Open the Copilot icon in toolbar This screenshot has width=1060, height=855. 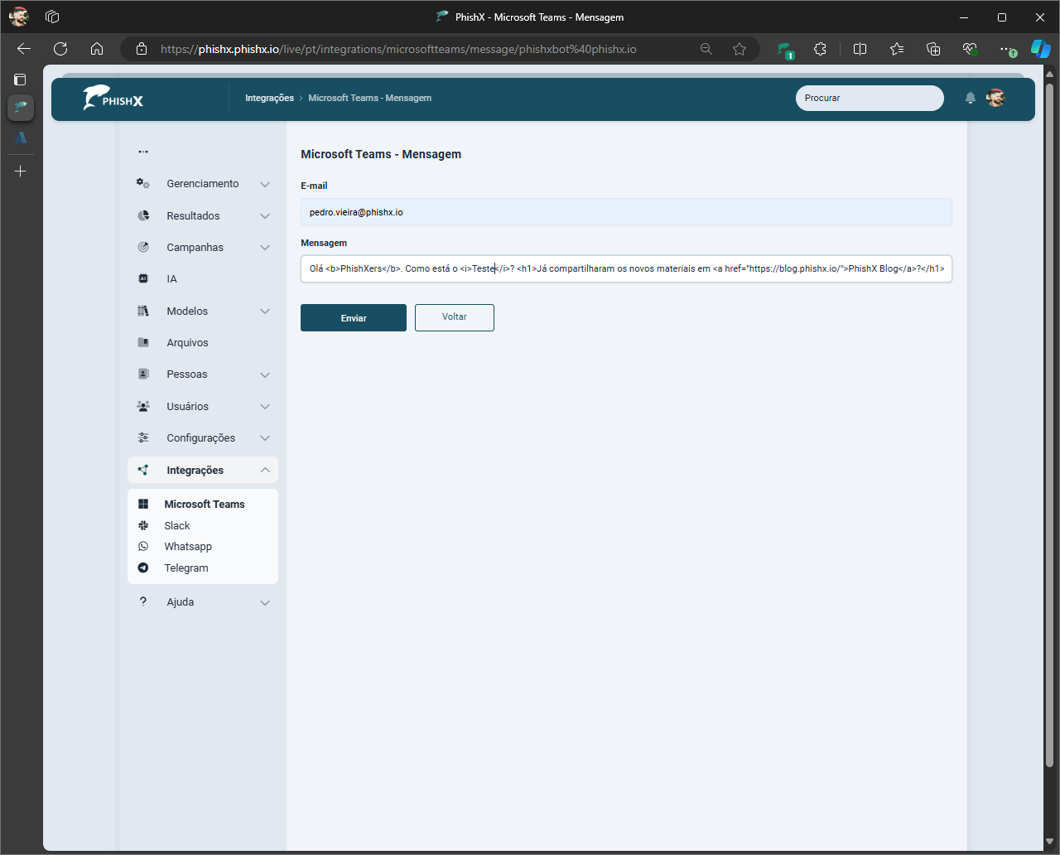click(1040, 49)
